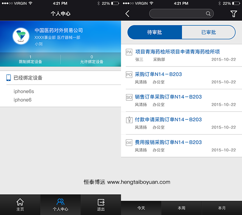Click the user name 小刘
The width and height of the screenshot is (242, 215).
(39, 44)
